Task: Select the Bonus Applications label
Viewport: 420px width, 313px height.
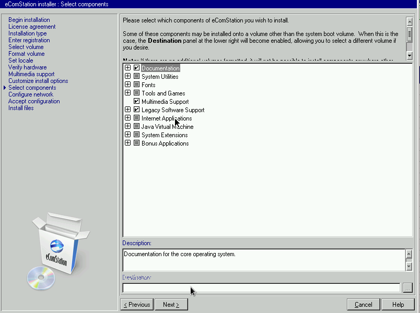Action: click(x=165, y=143)
